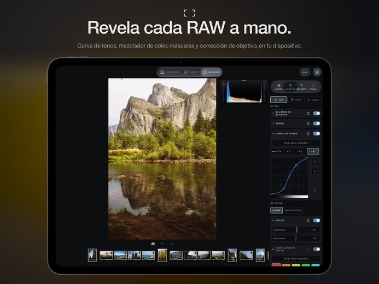Redo the edit below the photo
The width and height of the screenshot is (379, 284).
click(x=171, y=244)
